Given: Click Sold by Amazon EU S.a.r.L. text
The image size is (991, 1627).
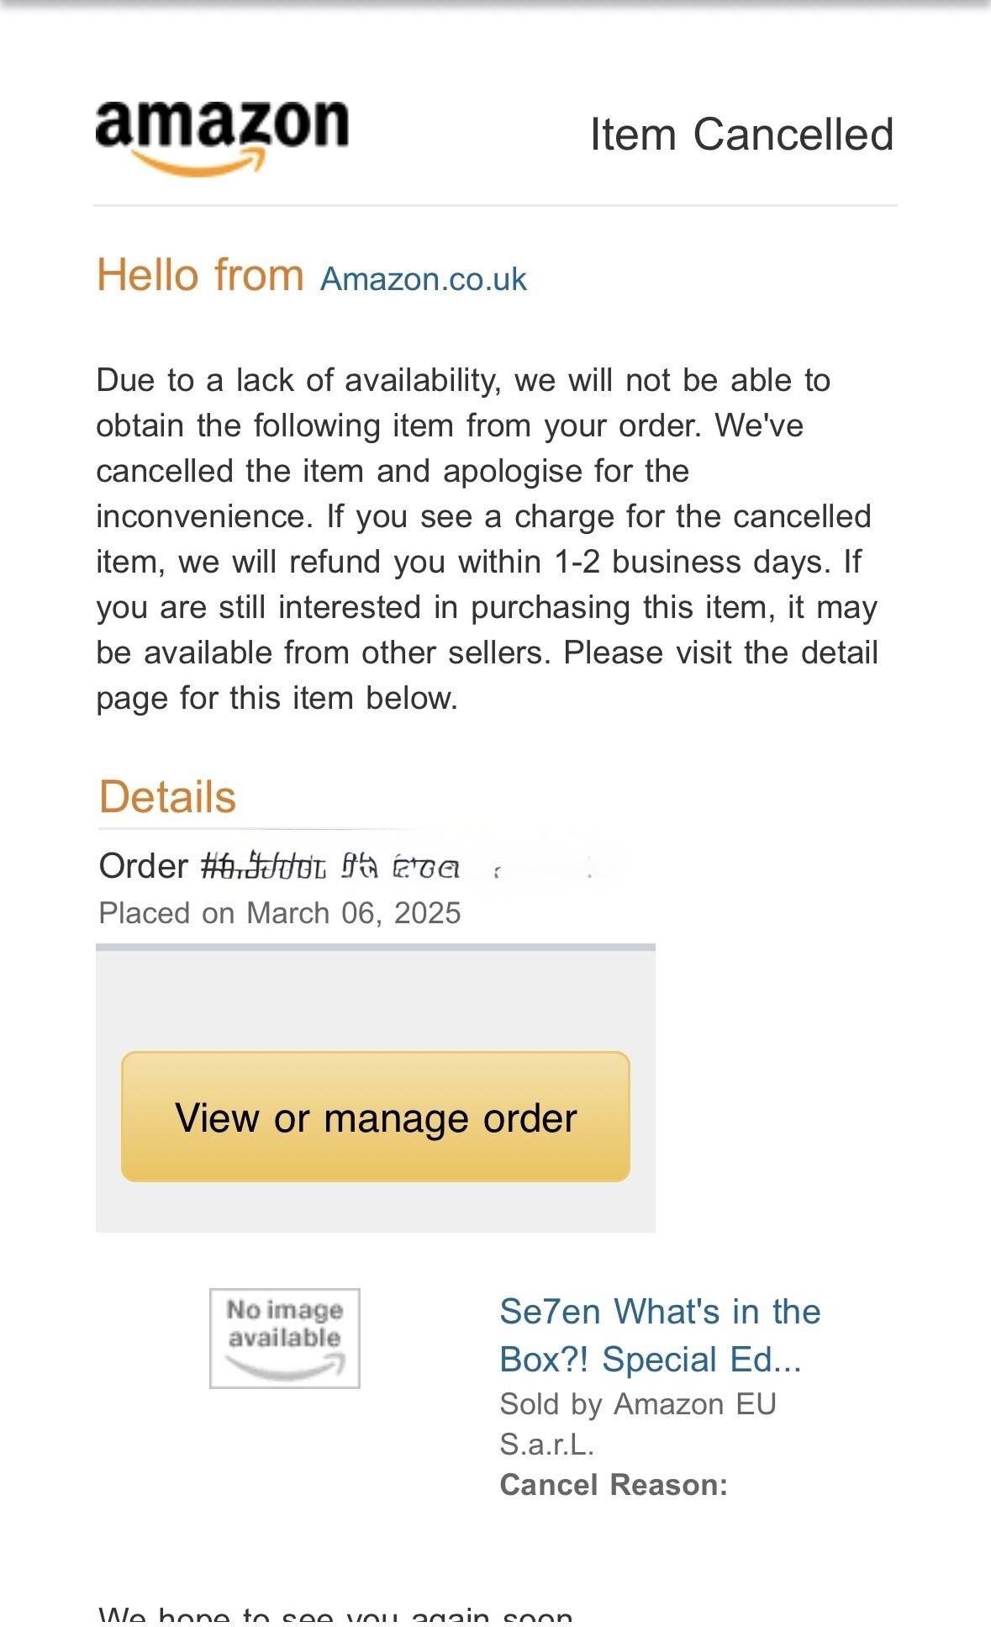Looking at the screenshot, I should pyautogui.click(x=637, y=1423).
